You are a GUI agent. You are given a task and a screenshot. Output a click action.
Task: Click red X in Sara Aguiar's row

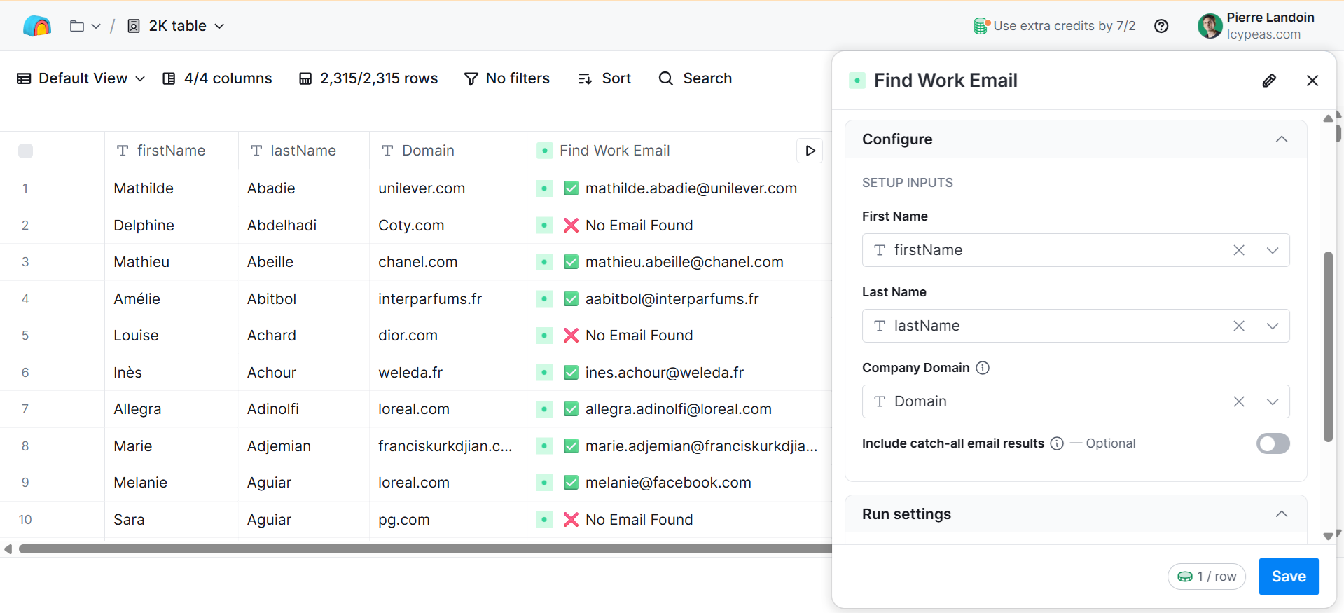[571, 520]
